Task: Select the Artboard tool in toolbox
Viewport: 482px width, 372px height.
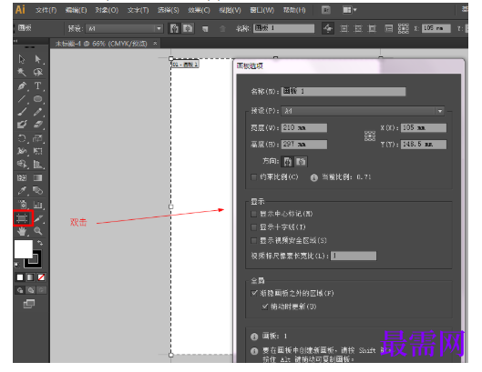Action: 22,218
